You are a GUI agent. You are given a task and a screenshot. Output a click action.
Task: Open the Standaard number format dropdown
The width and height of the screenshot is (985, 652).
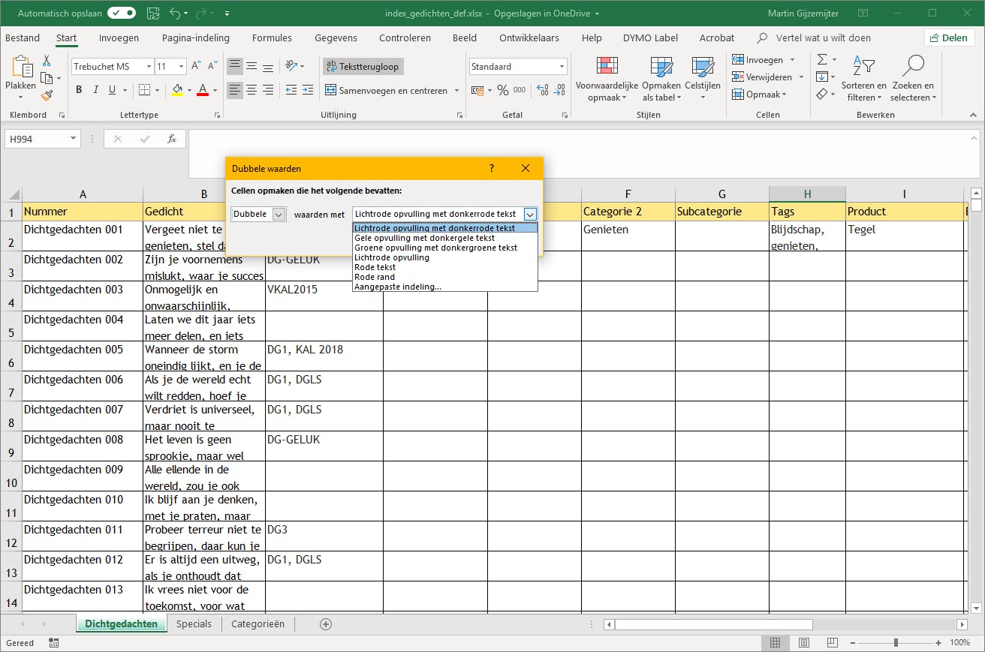(x=562, y=67)
